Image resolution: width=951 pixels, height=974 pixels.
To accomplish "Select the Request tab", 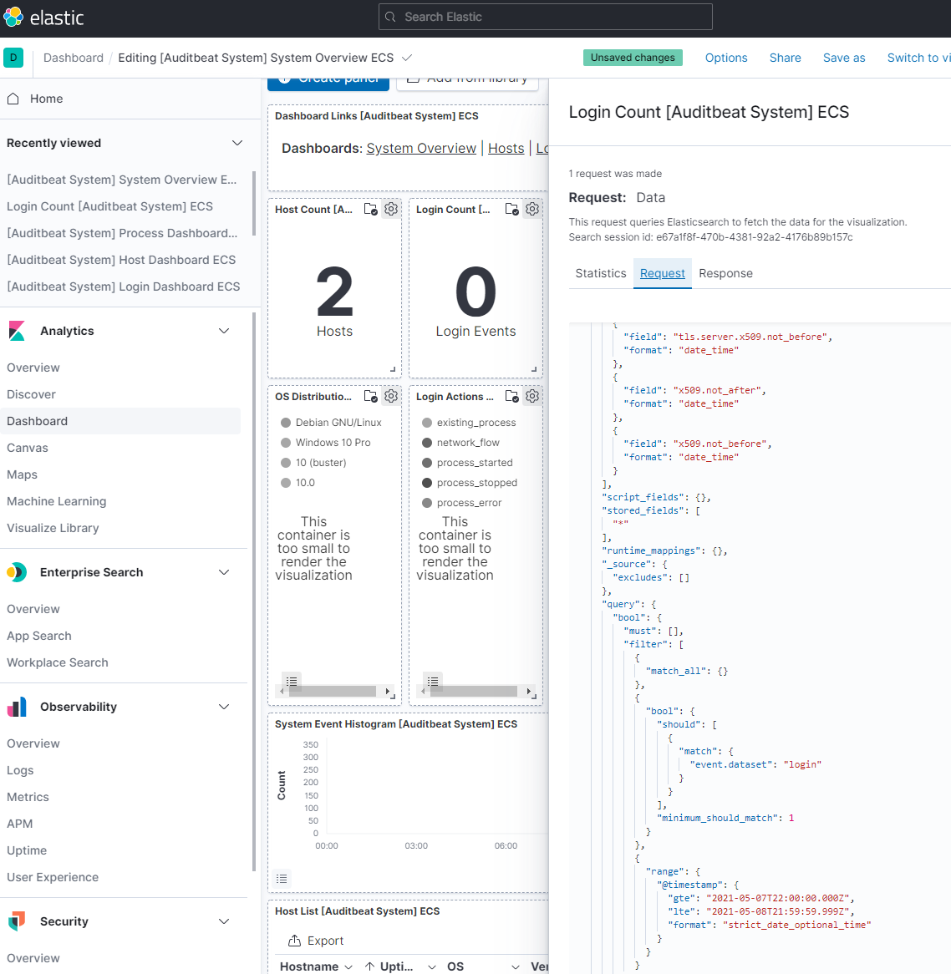I will click(662, 273).
